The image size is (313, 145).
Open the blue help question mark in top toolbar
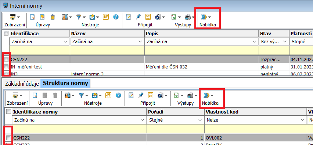(x=116, y=17)
